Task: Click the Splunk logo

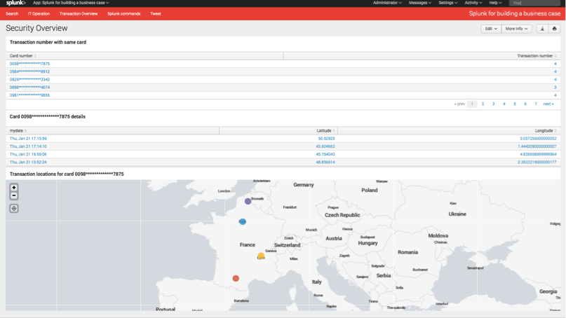Action: point(16,3)
